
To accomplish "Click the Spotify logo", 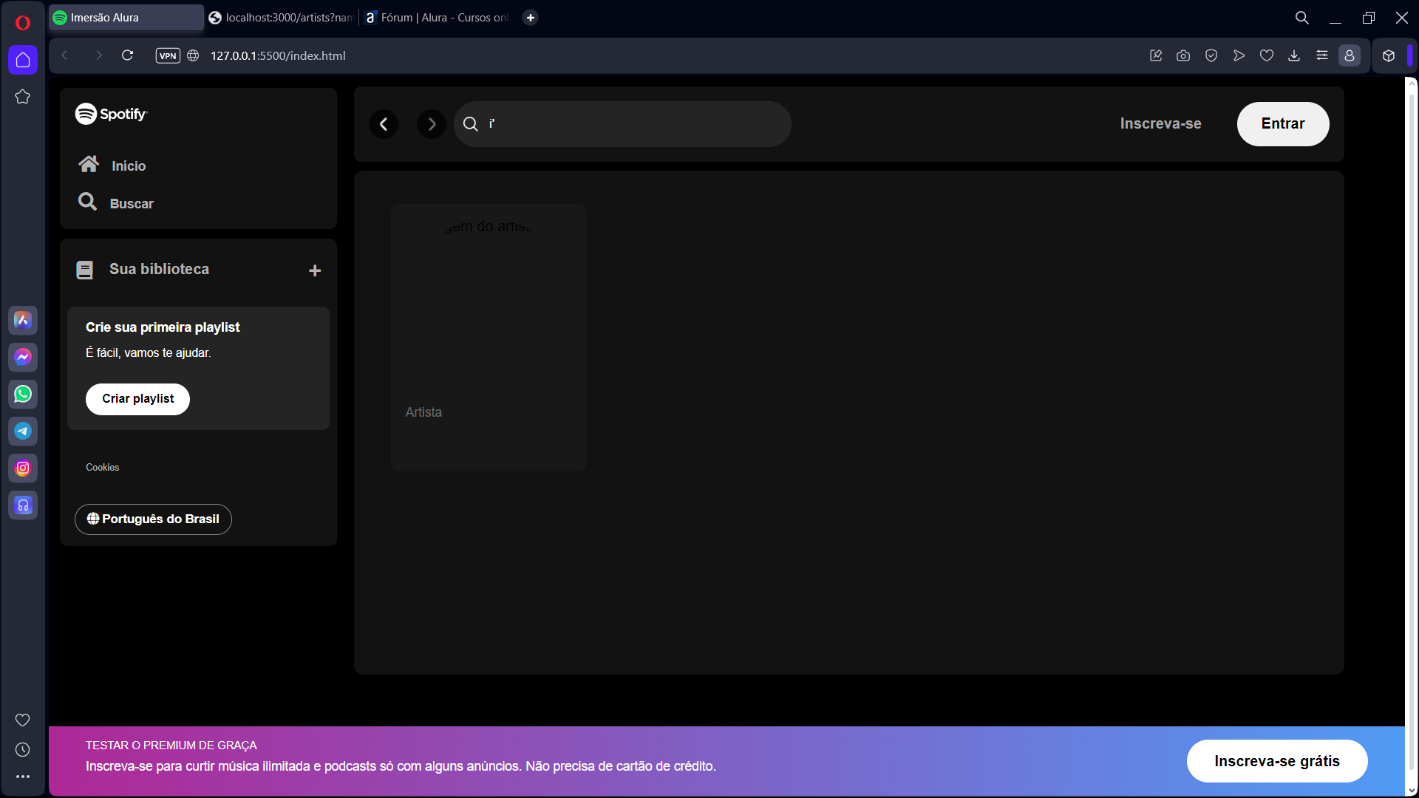I will point(112,114).
